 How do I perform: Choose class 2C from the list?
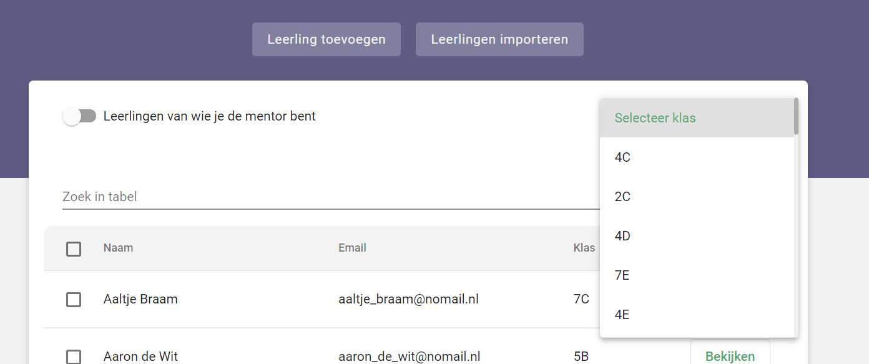click(x=697, y=197)
